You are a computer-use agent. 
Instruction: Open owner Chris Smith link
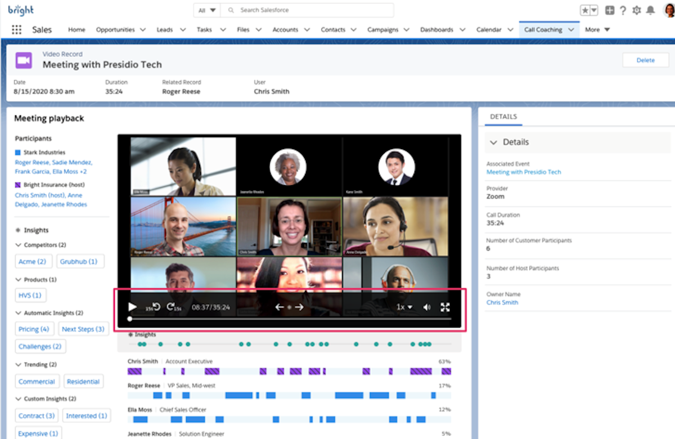(x=502, y=302)
